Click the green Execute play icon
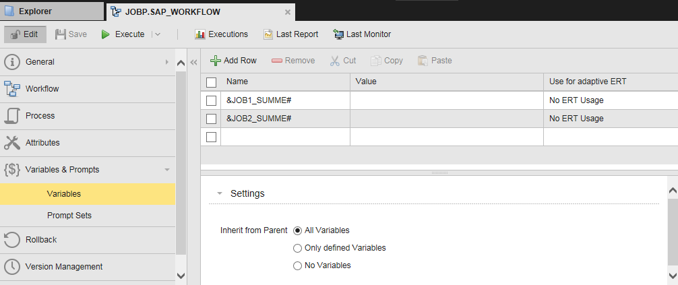This screenshot has height=285, width=678. pos(106,34)
